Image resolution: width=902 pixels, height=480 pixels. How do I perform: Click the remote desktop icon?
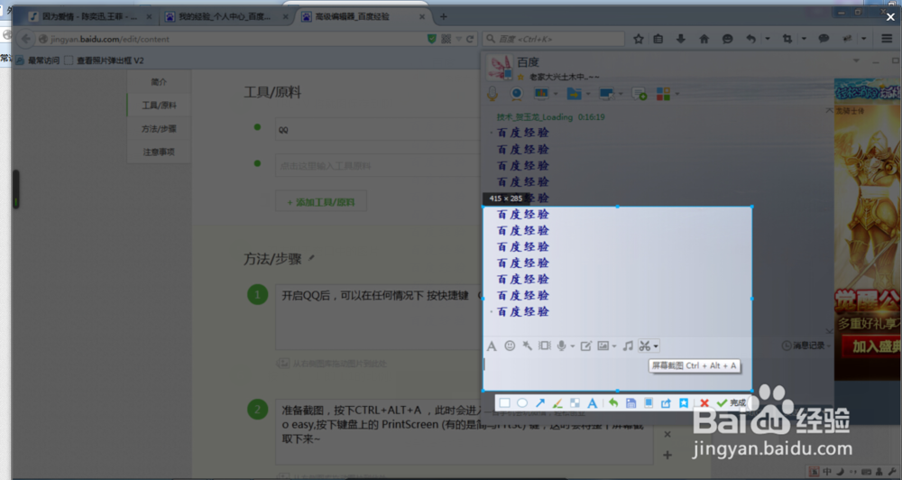coord(606,93)
